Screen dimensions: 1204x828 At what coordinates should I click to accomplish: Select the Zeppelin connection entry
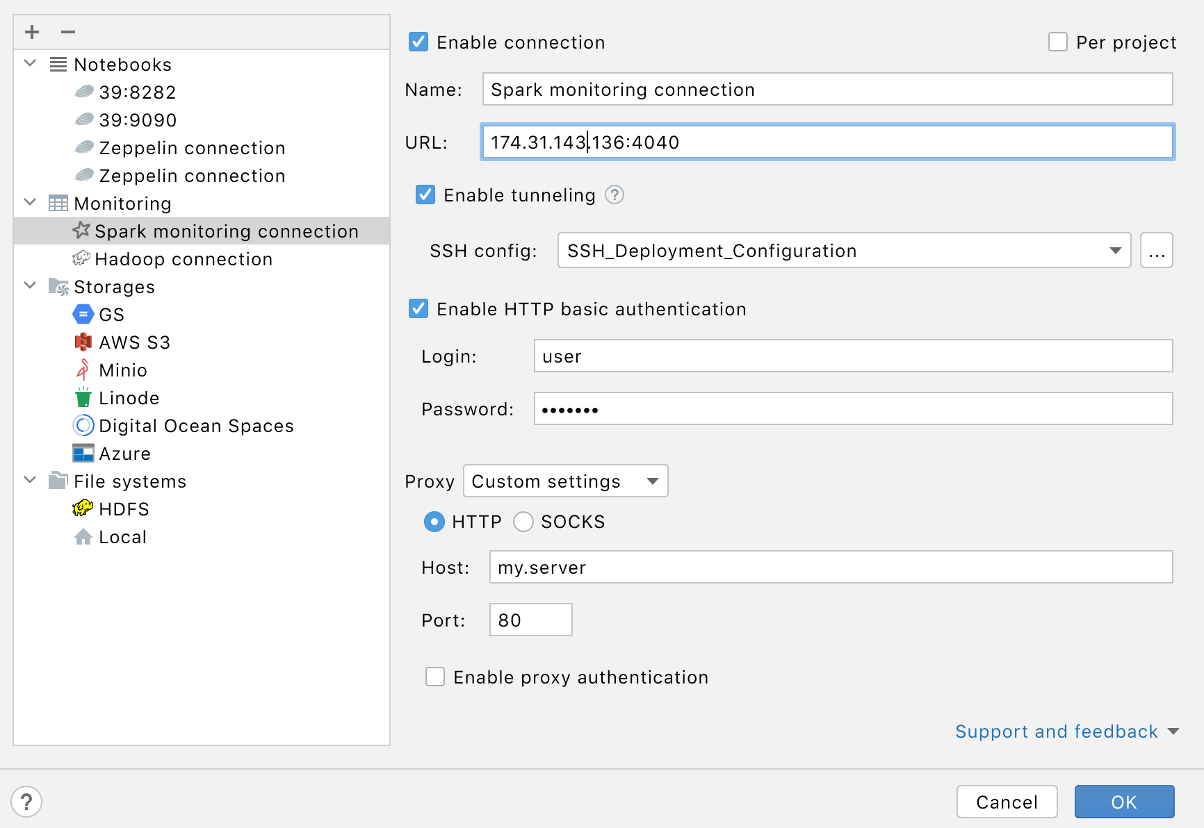coord(190,147)
